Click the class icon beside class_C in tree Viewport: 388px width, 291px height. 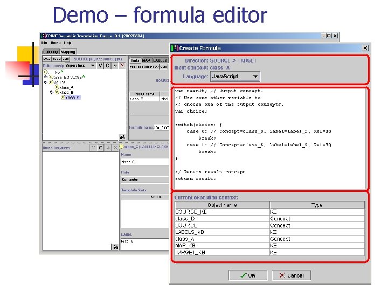click(63, 97)
